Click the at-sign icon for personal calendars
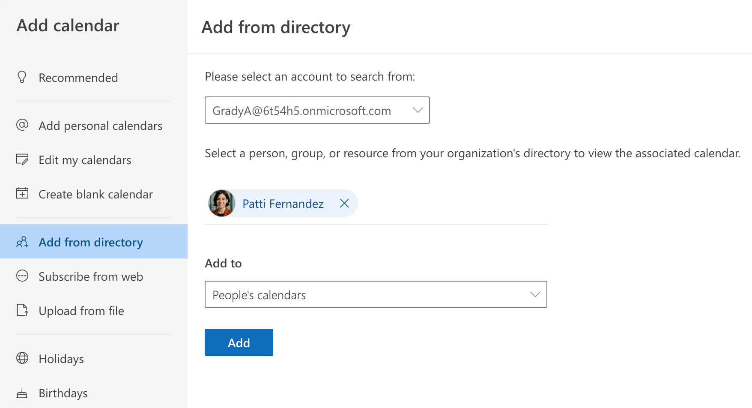 click(22, 125)
